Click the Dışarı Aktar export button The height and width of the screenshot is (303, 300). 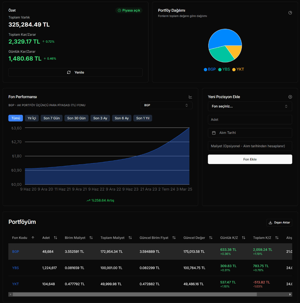click(x=279, y=222)
